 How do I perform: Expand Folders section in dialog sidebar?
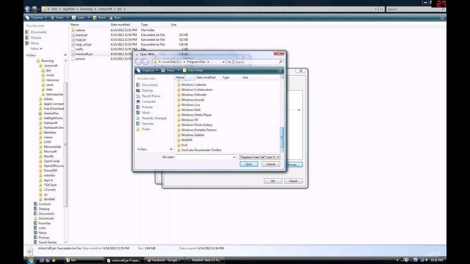pos(171,149)
